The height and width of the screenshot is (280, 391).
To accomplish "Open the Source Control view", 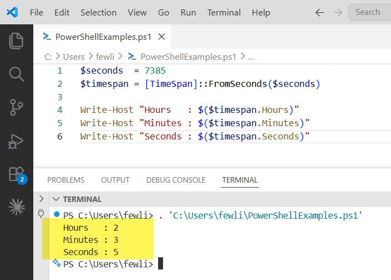I will pos(17,107).
